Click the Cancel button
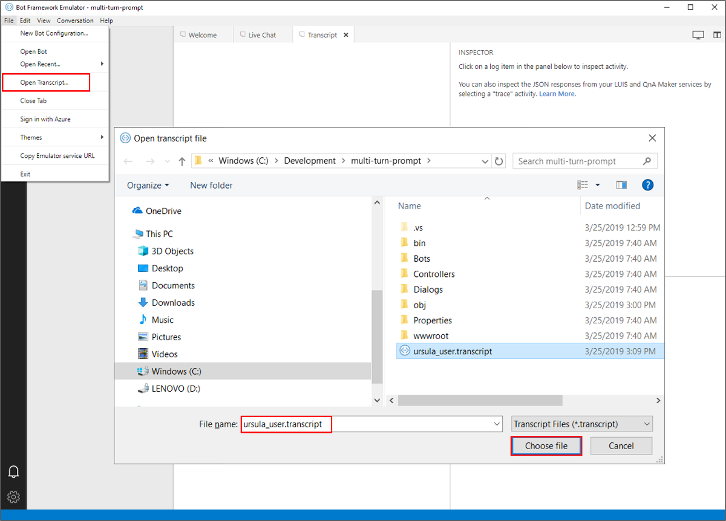Viewport: 726px width, 521px height. pyautogui.click(x=621, y=446)
